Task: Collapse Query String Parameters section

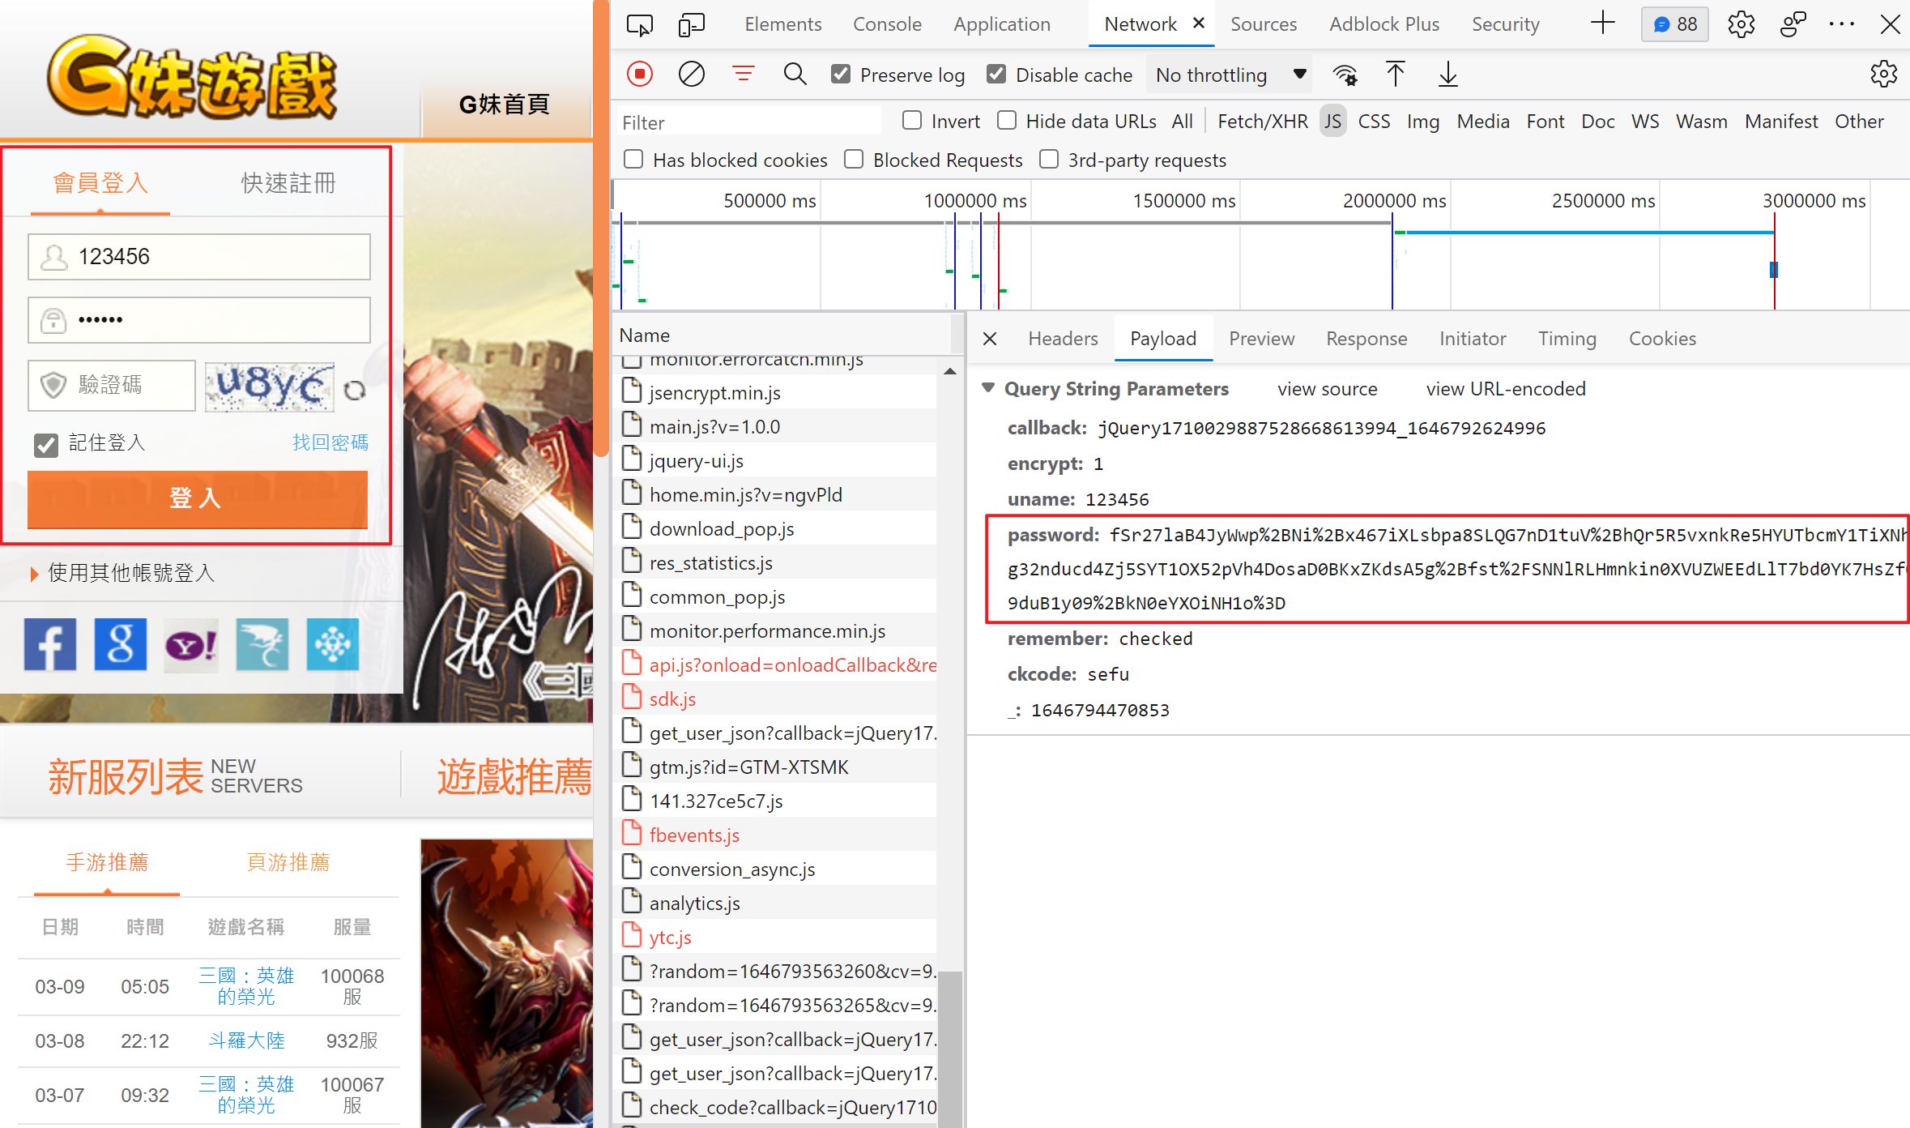Action: pyautogui.click(x=988, y=388)
